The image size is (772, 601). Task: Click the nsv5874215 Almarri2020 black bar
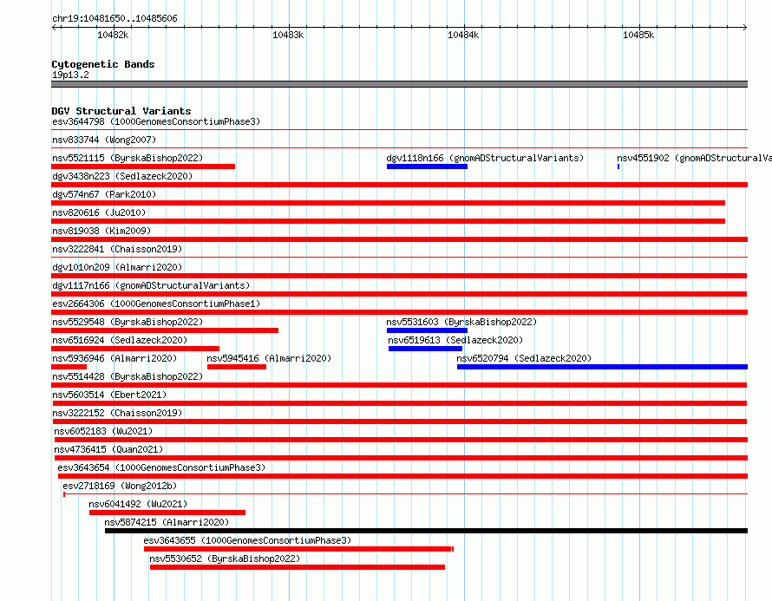427,531
